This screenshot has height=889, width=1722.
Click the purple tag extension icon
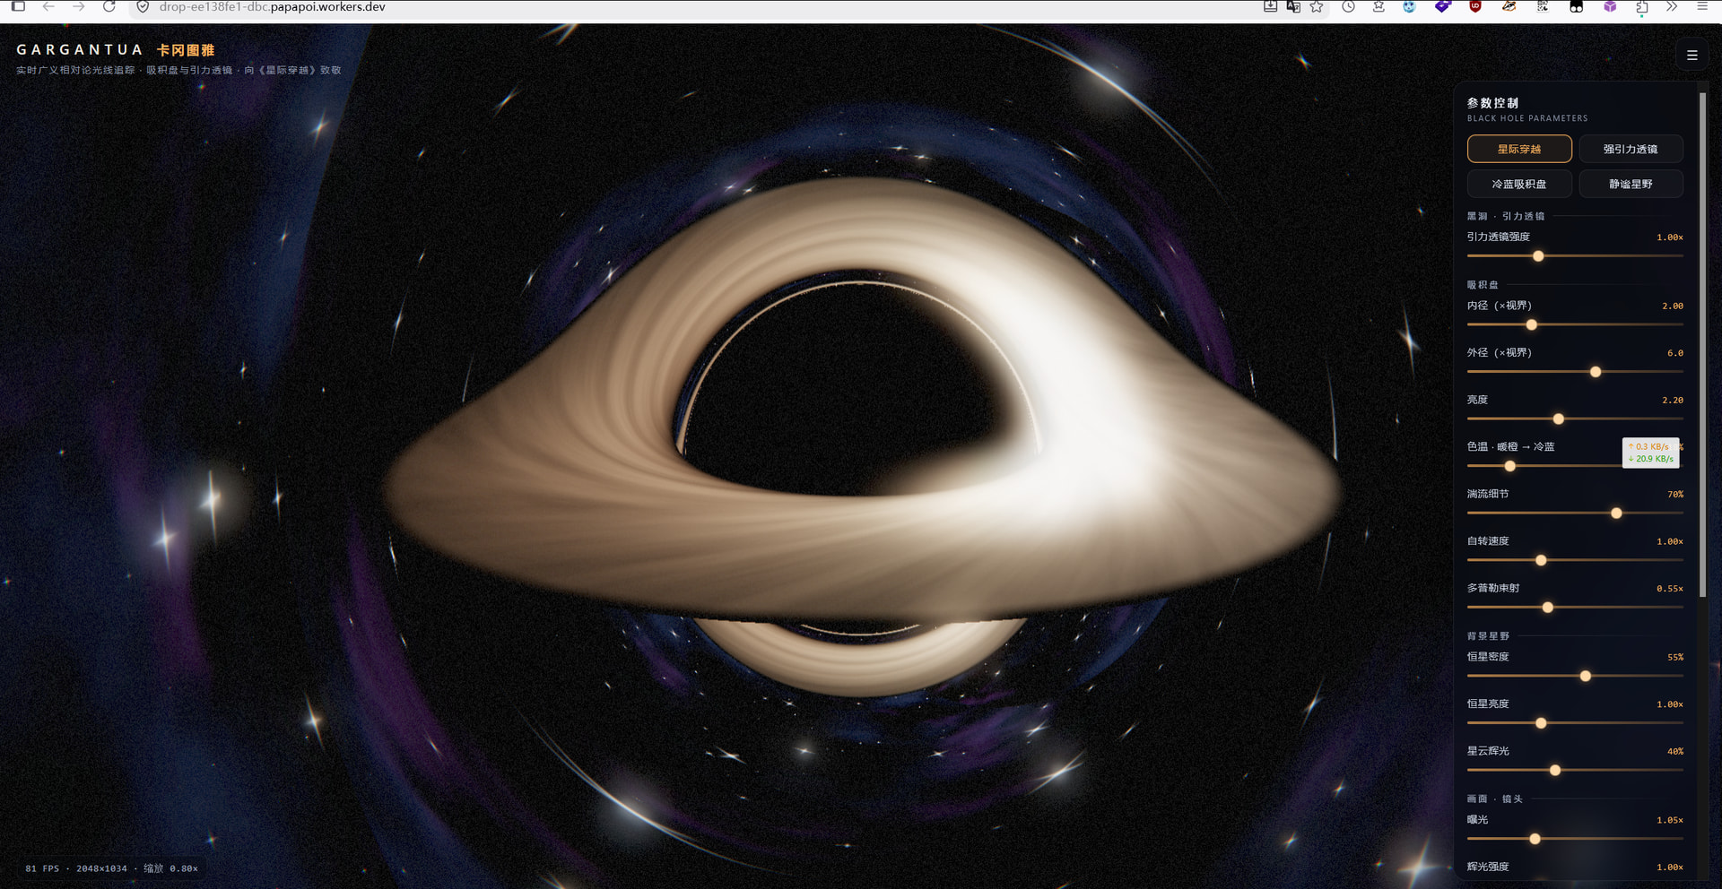click(x=1442, y=6)
